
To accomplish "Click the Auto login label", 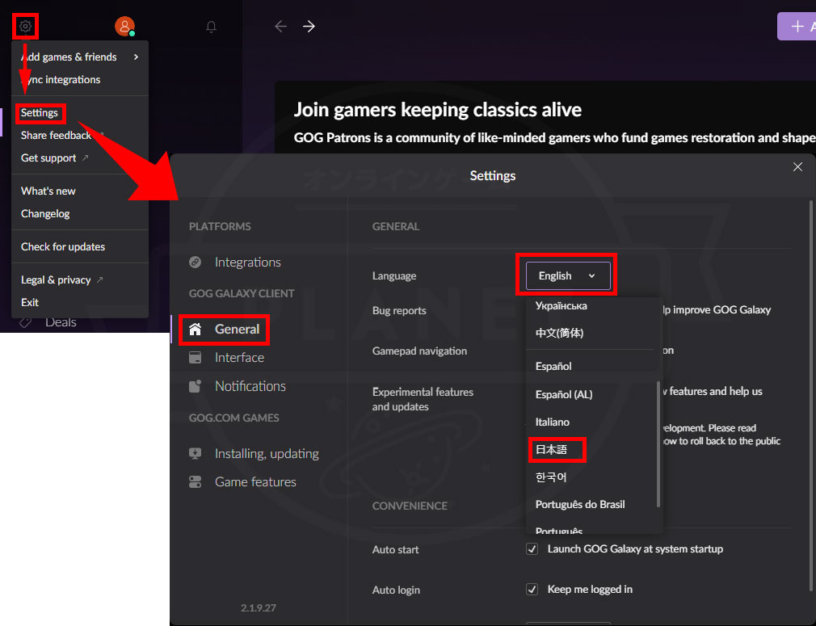I will coord(396,590).
